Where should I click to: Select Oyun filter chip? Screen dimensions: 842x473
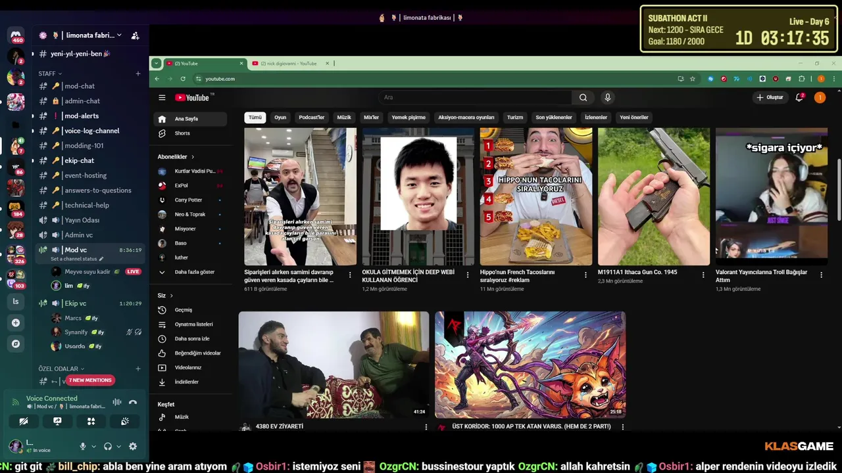pyautogui.click(x=280, y=118)
